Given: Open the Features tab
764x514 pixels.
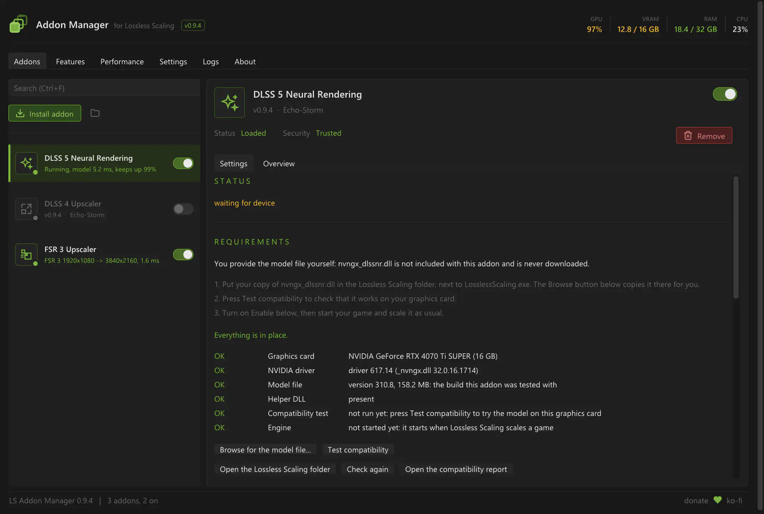Looking at the screenshot, I should (70, 62).
